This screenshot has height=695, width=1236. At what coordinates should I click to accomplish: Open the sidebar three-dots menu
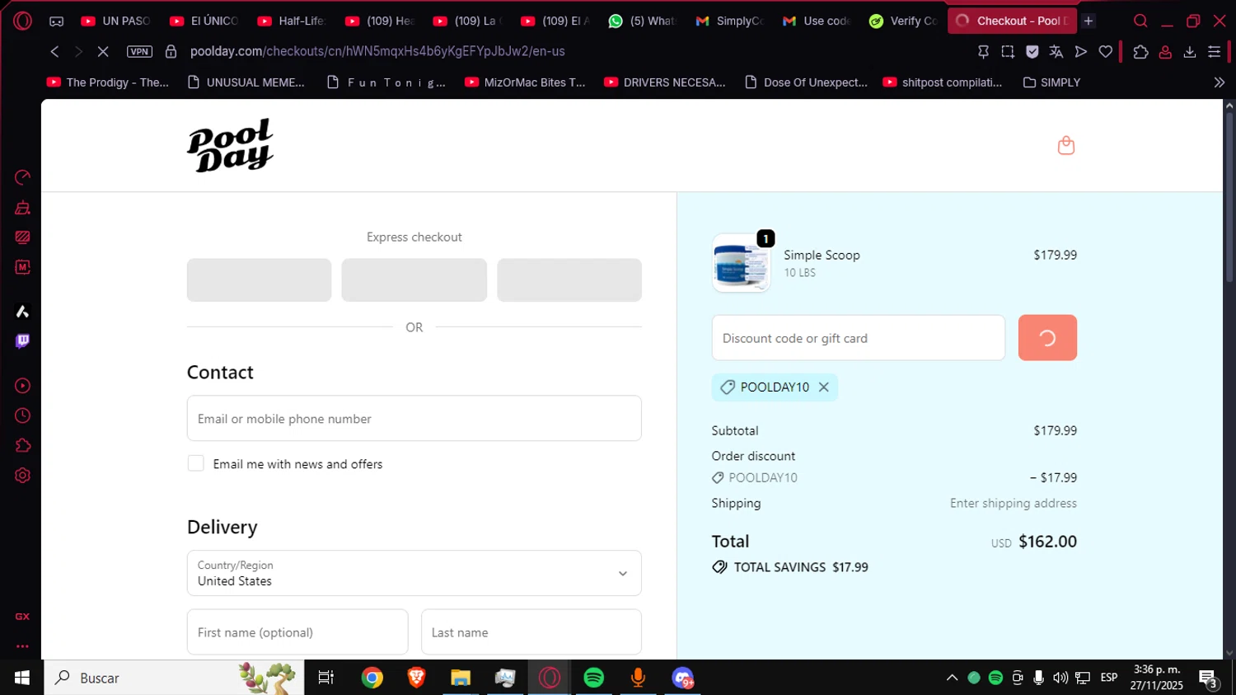point(22,646)
